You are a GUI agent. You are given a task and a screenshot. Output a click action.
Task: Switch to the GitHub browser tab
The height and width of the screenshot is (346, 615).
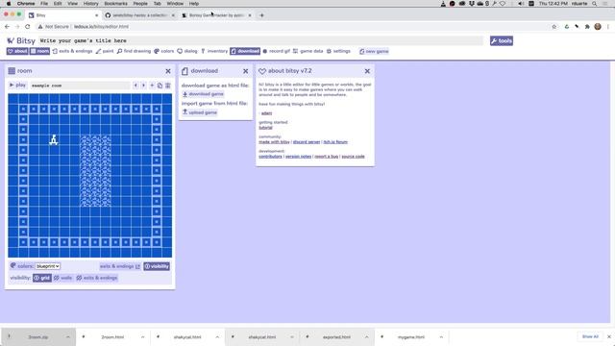tap(140, 15)
